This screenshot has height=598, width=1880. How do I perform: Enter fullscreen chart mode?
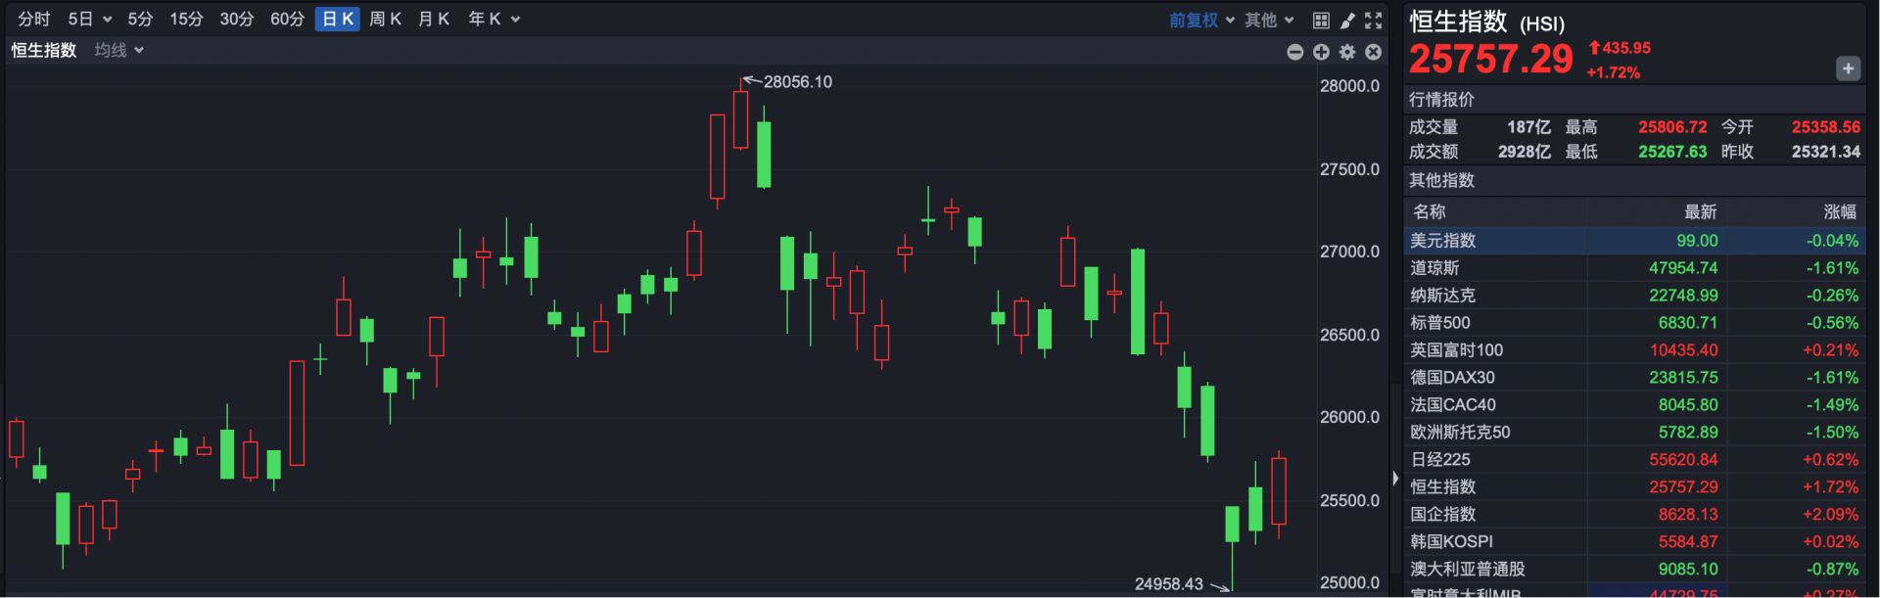(x=1374, y=20)
